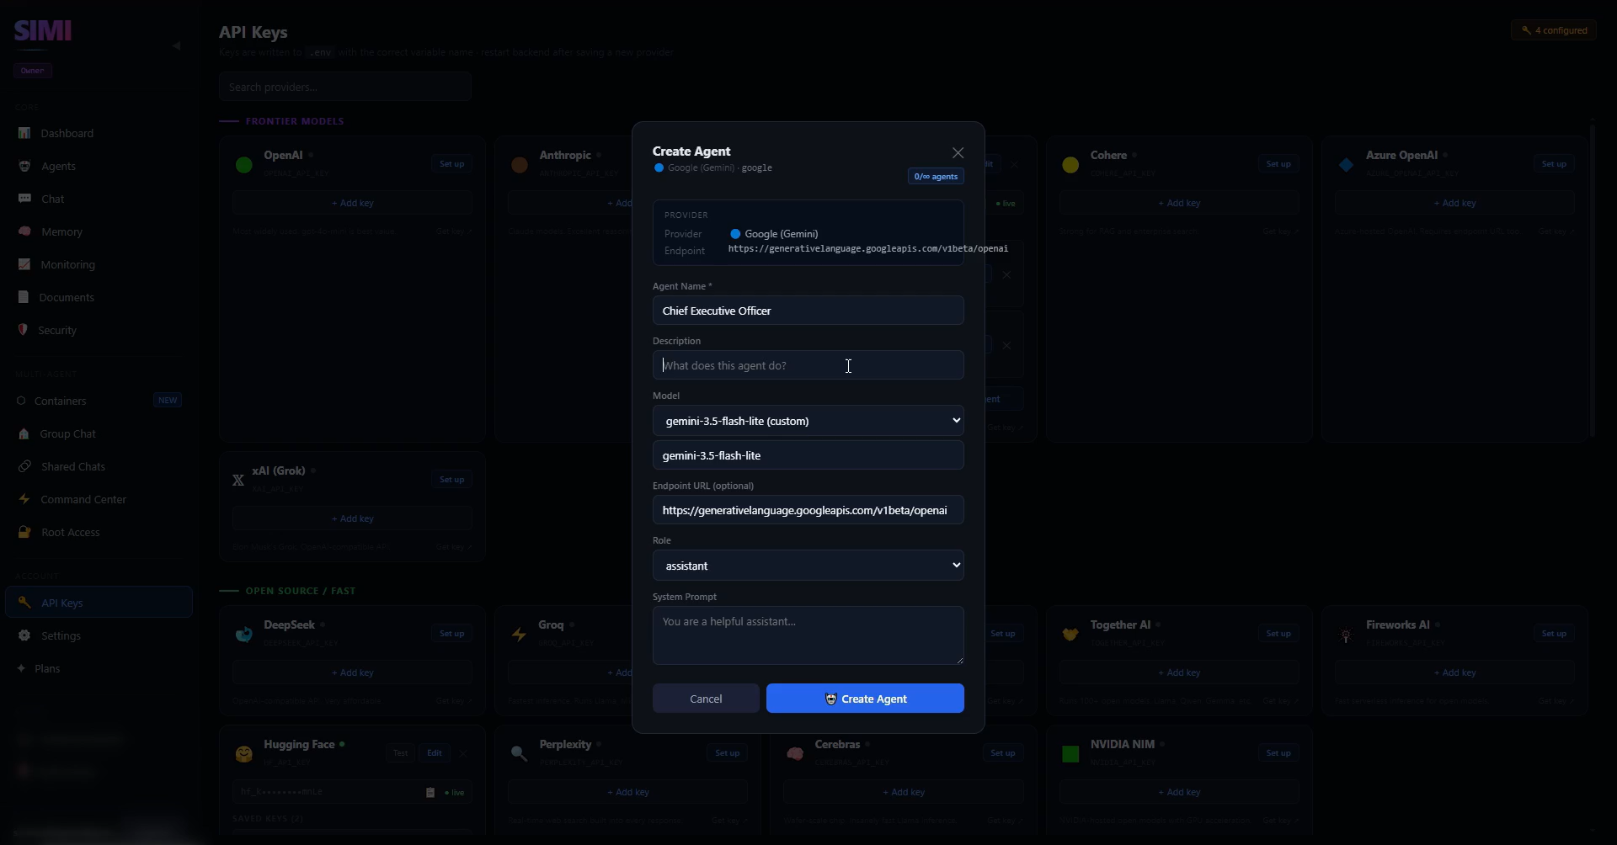
Task: Click the Dashboard icon in sidebar
Action: tap(24, 133)
